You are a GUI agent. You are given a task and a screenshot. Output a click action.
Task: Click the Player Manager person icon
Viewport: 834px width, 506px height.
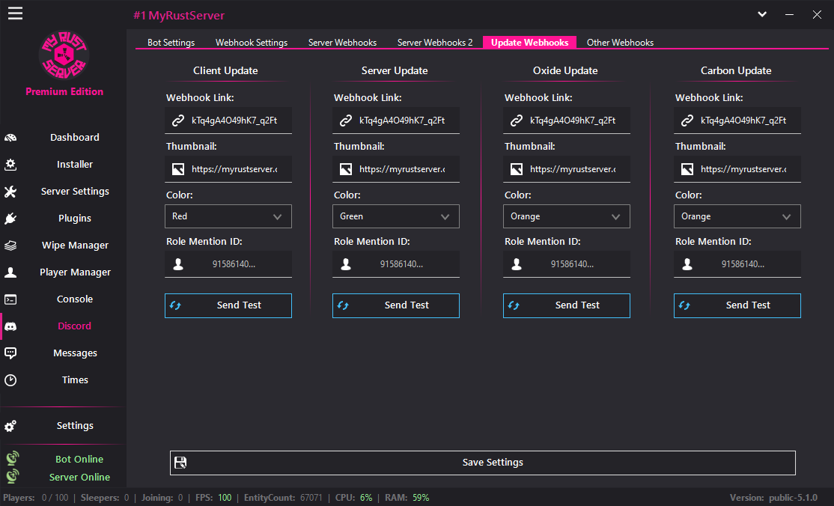[10, 272]
